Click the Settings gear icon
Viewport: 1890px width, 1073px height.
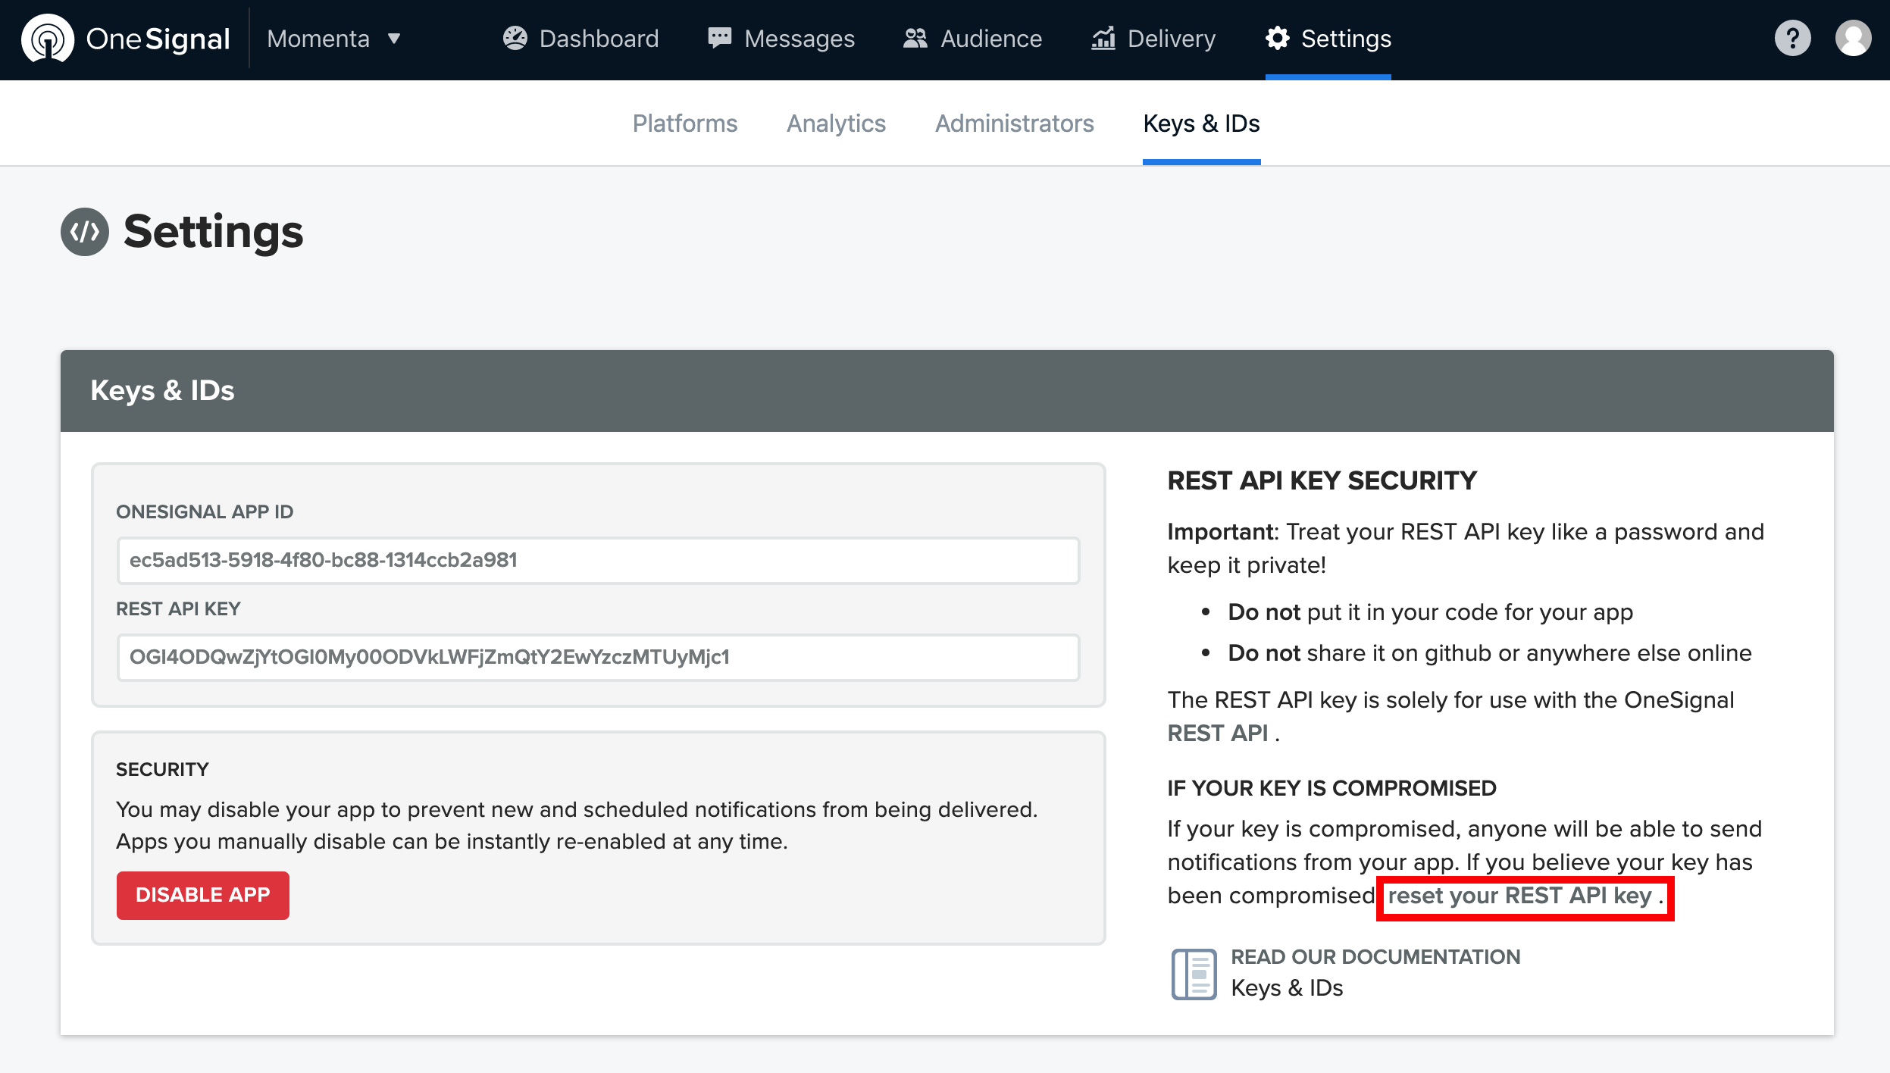click(x=1277, y=39)
